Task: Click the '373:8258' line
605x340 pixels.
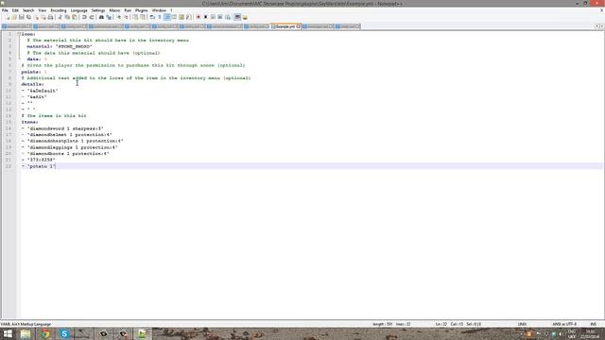Action: (39, 160)
